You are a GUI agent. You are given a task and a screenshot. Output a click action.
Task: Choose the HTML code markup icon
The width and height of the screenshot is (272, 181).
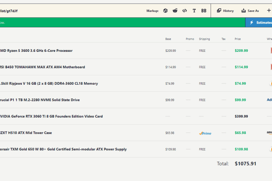pos(185,11)
